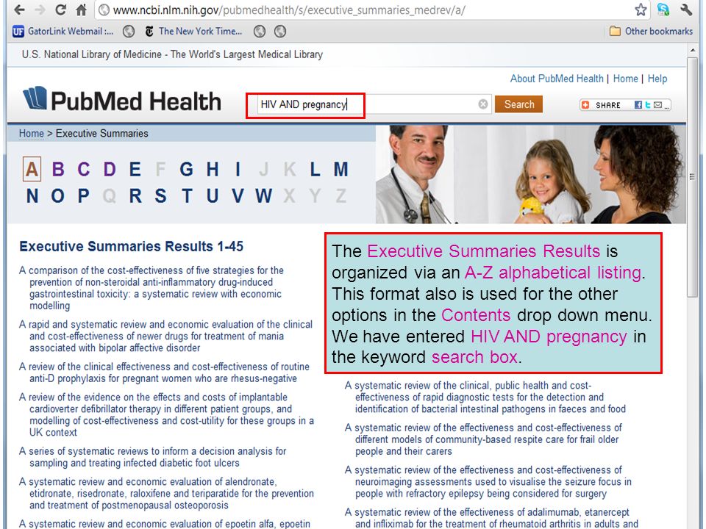Screen dimensions: 706x529
Task: Open the wrench settings menu
Action: (x=686, y=10)
